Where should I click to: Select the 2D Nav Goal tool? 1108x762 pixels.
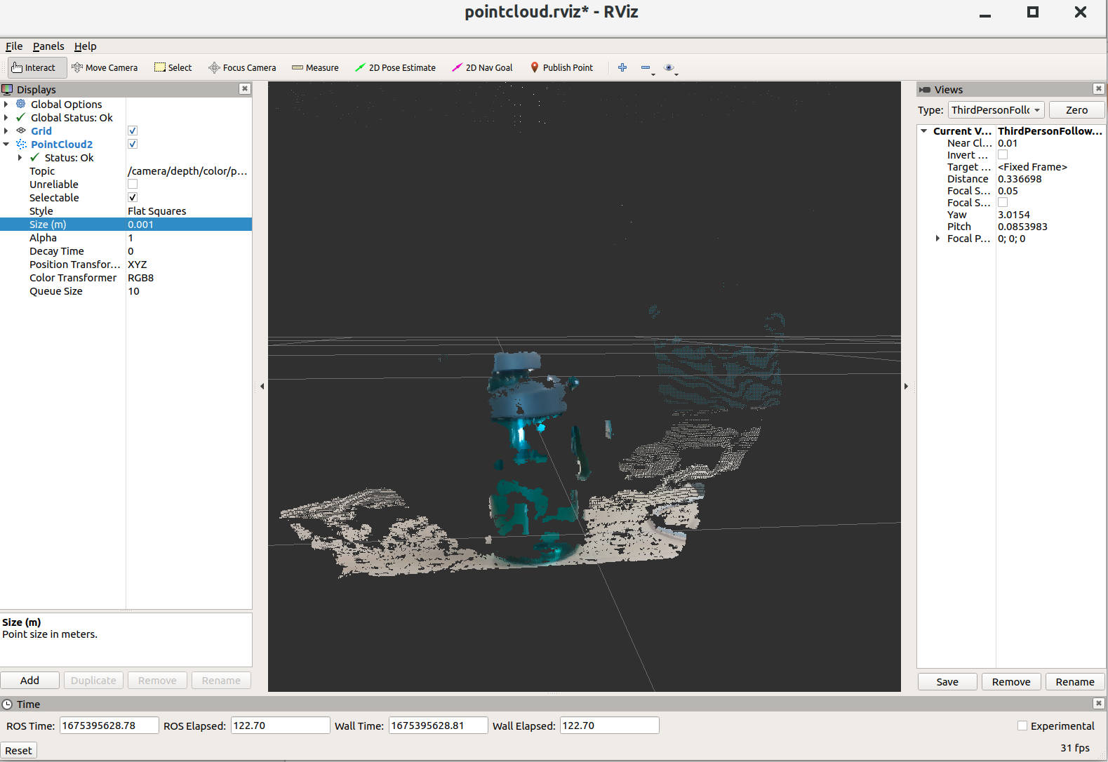482,68
